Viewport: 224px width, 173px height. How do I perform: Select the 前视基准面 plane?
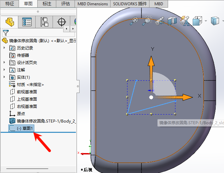[x=27, y=92]
